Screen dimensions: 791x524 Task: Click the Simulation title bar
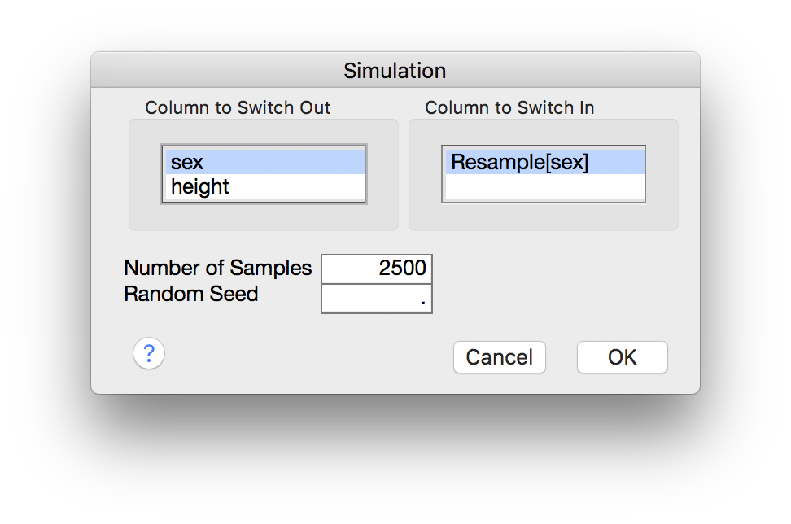point(395,71)
